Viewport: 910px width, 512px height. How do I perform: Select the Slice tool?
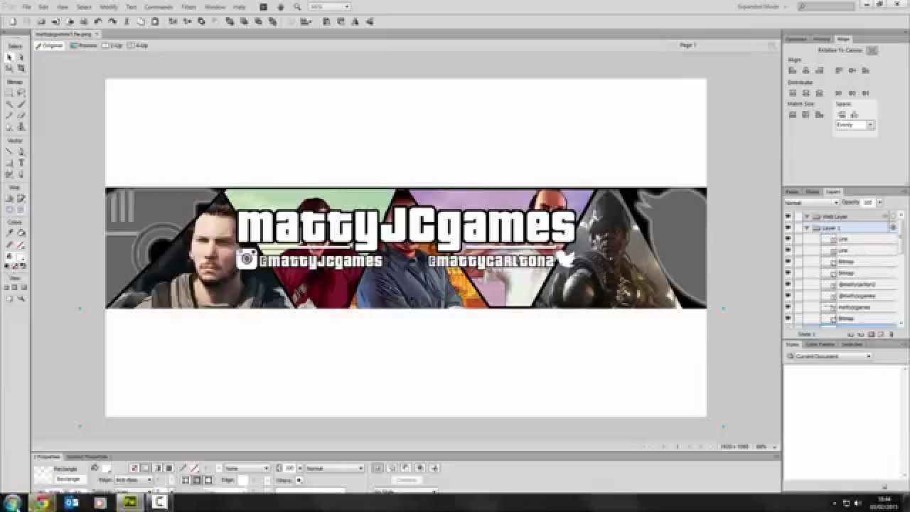point(21,198)
